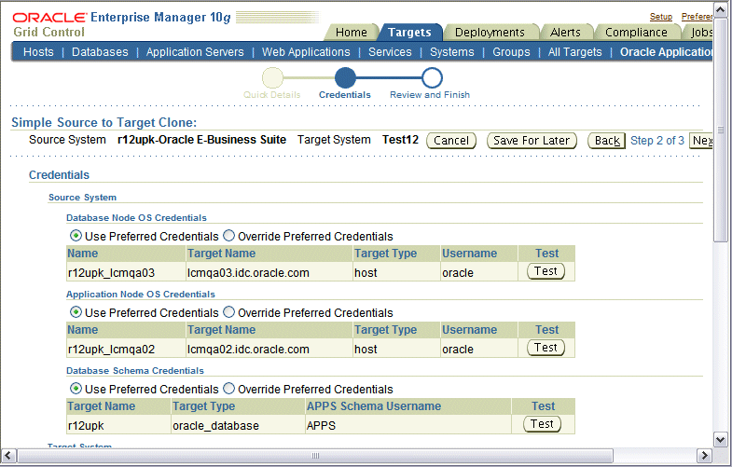Click the vertical scrollbar down arrow
The image size is (732, 467).
720,439
